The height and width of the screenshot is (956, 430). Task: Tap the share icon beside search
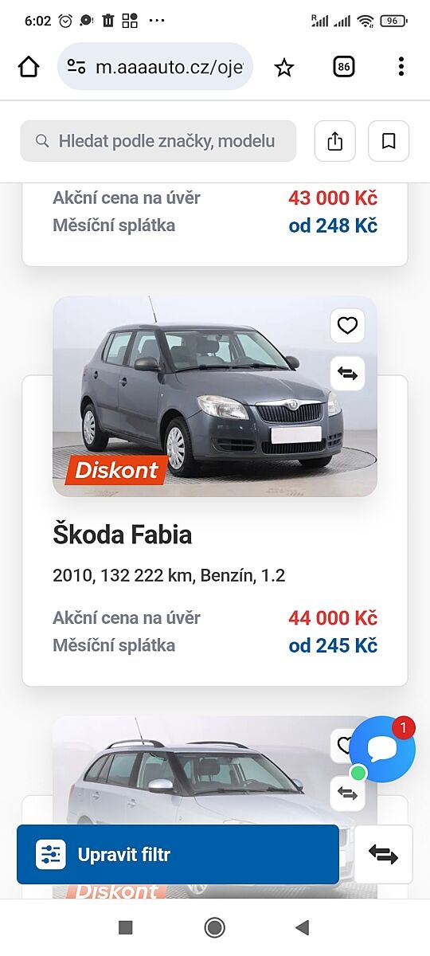(335, 141)
